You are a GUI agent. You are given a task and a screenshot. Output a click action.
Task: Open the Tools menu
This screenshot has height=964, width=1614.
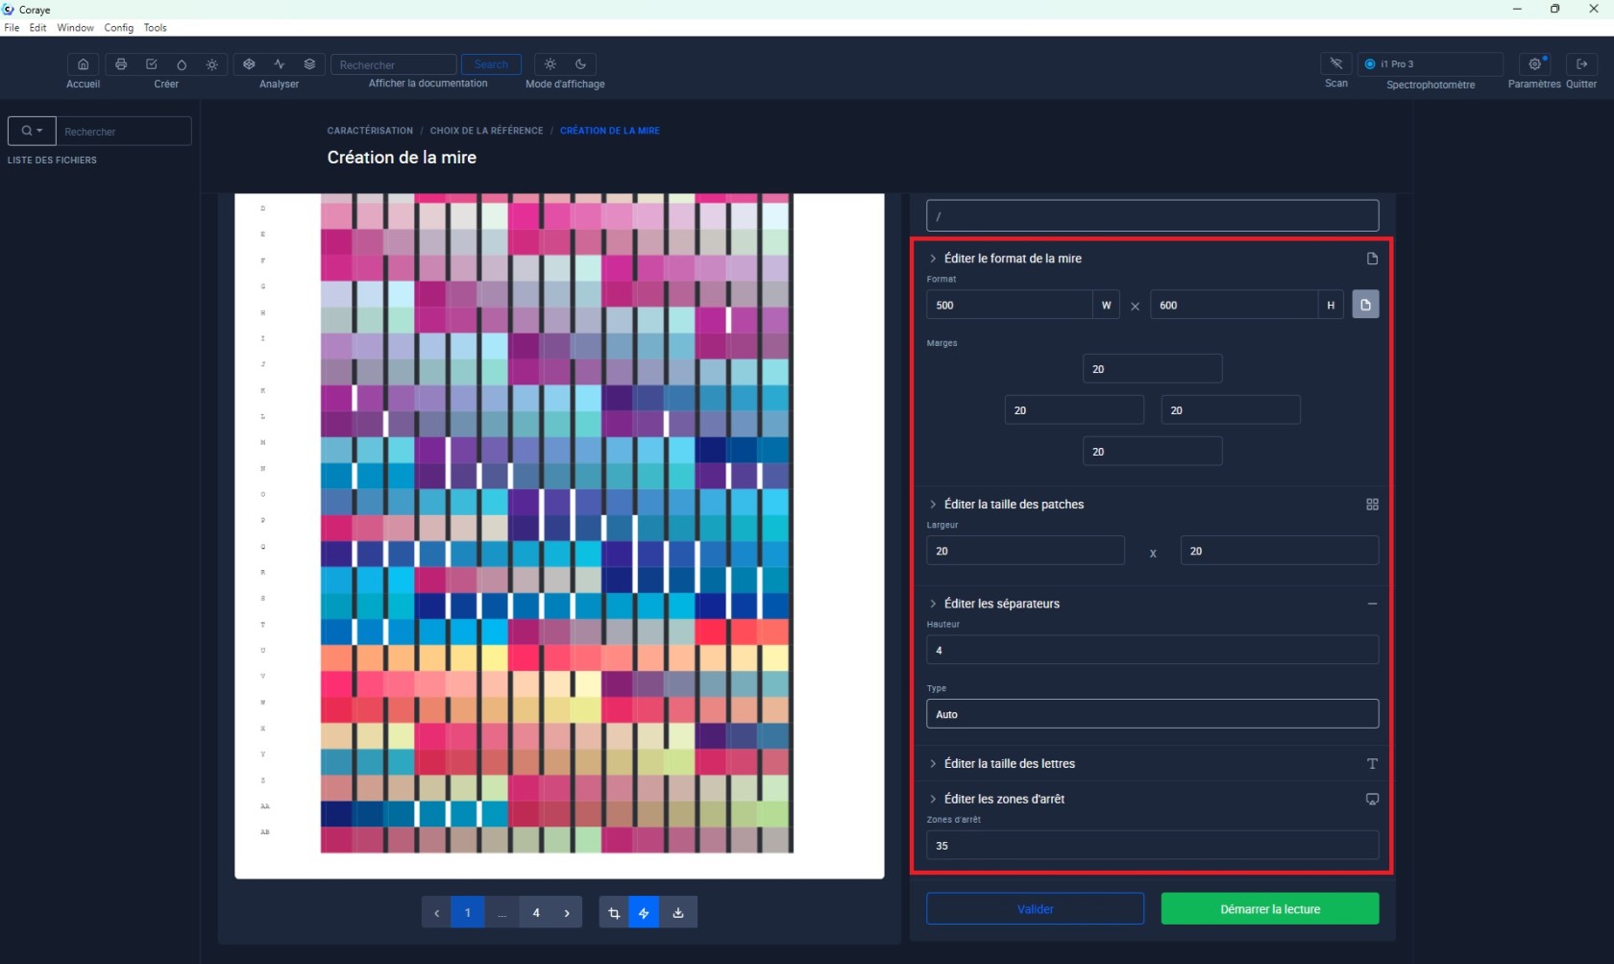click(x=156, y=28)
